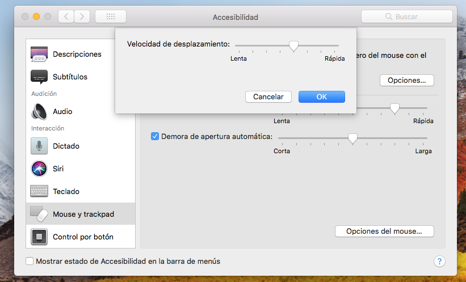
Task: Choose the Audio speaker icon
Action: coord(39,111)
